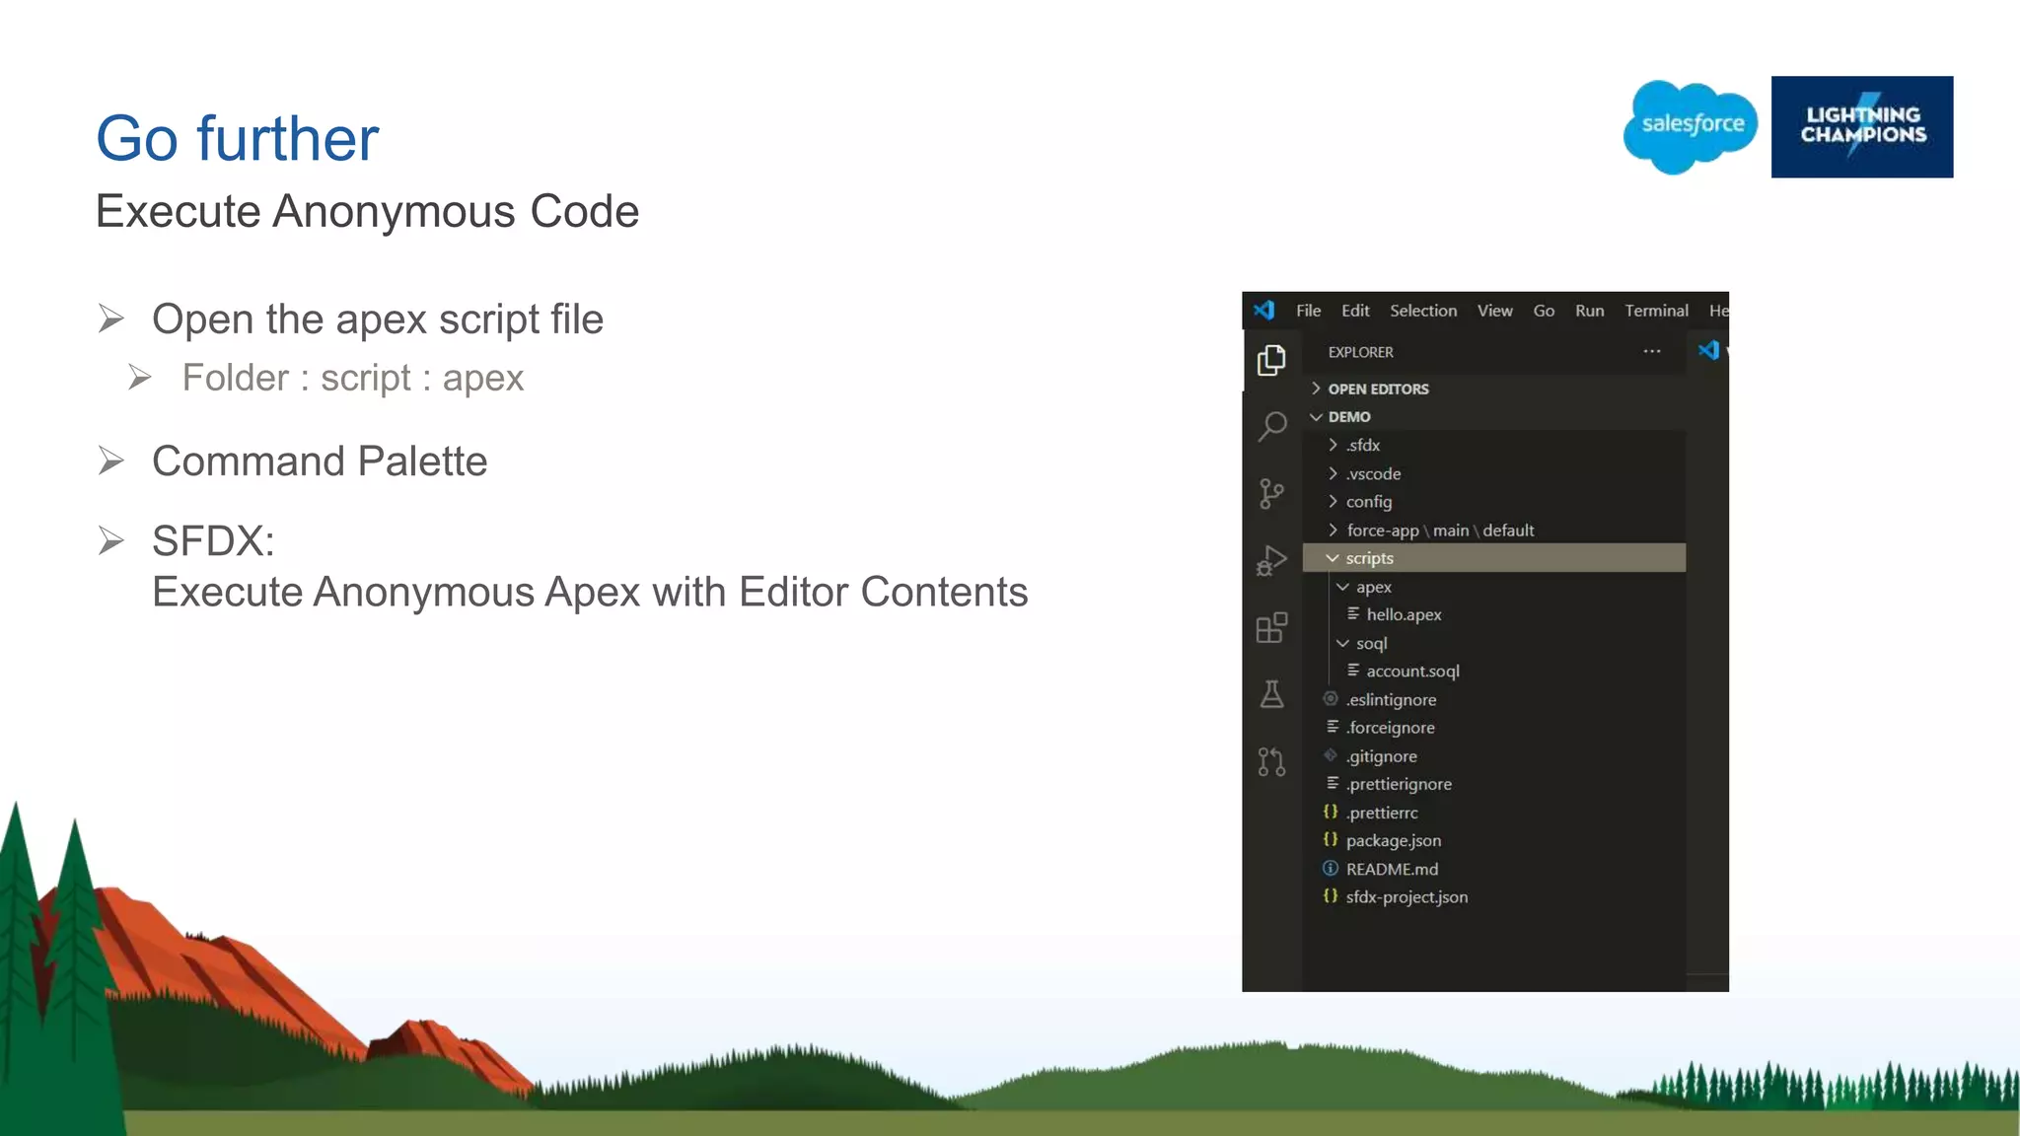Click the braces icon beside .prettierrc

(x=1331, y=811)
